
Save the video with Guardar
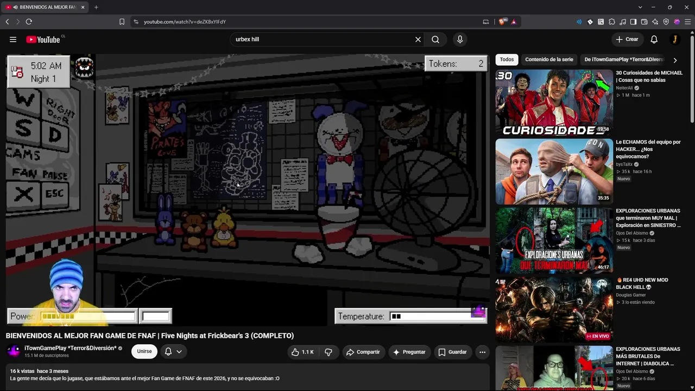click(x=453, y=352)
